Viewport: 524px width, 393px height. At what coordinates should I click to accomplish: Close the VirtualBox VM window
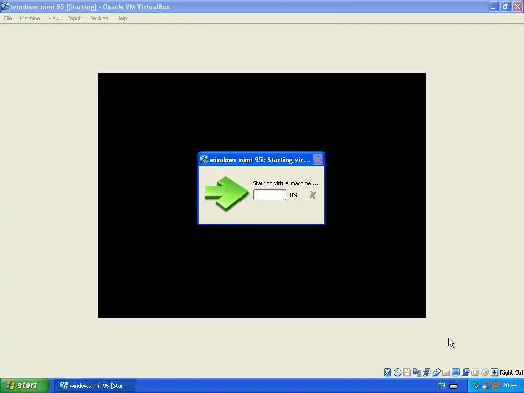coord(518,7)
